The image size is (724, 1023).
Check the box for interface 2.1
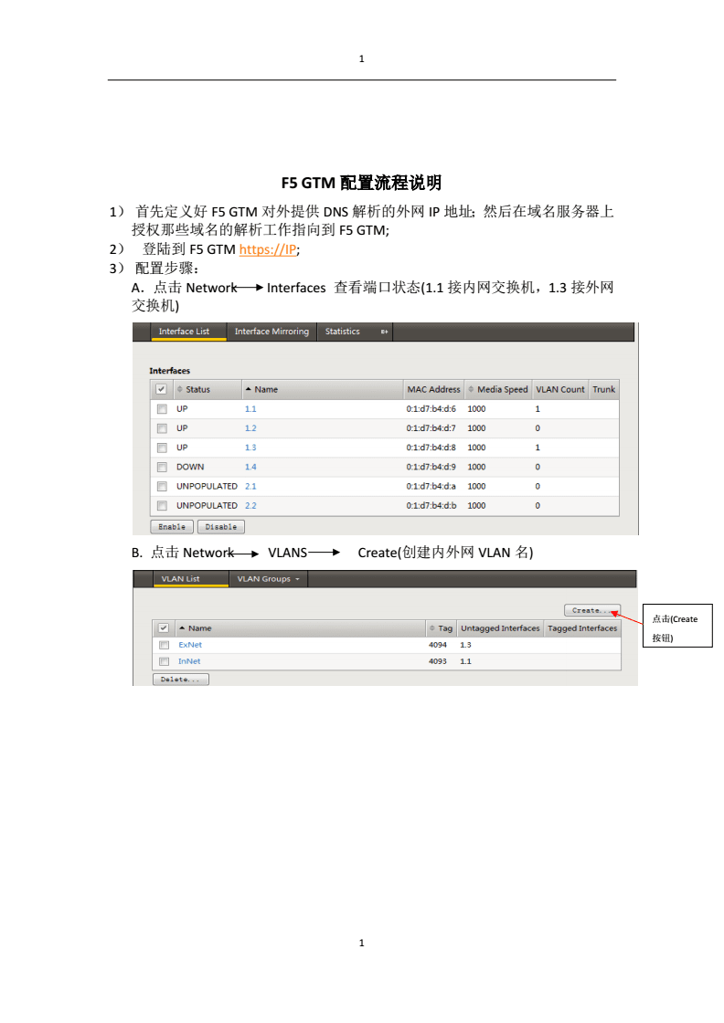coord(162,487)
